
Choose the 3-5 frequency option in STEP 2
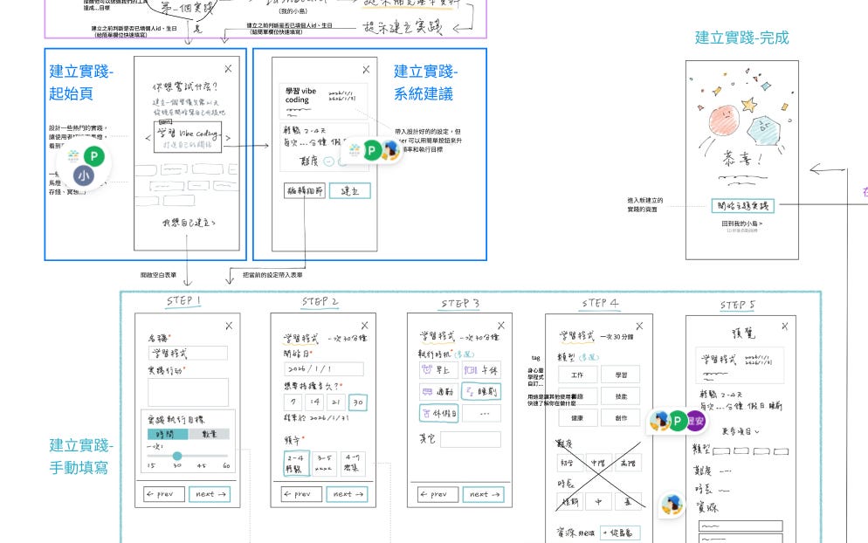point(324,464)
